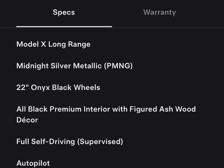Viewport: 224px width, 168px height.
Task: Click the (PMNG) paint code text
Action: point(118,66)
